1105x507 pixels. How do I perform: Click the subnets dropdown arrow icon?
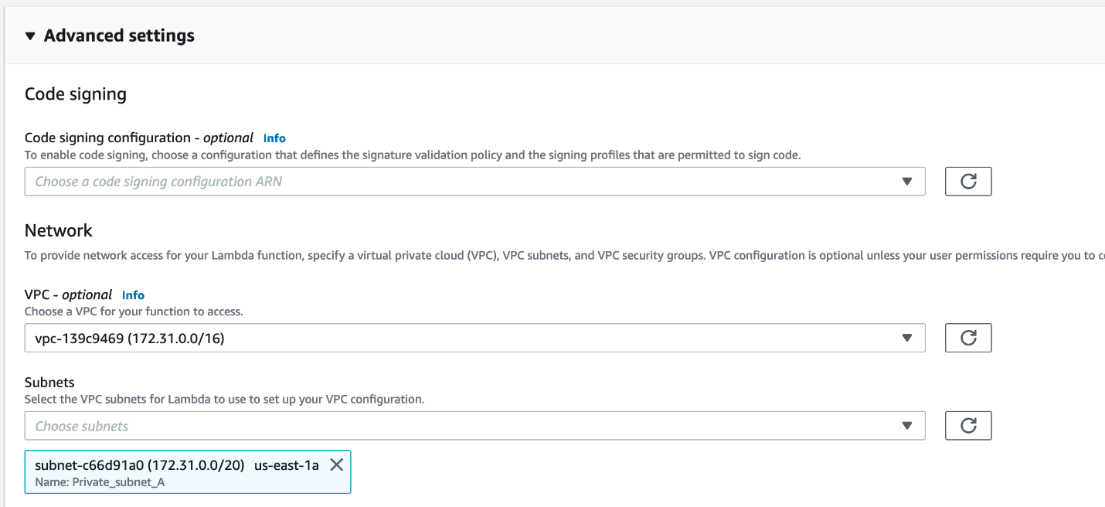(x=907, y=426)
